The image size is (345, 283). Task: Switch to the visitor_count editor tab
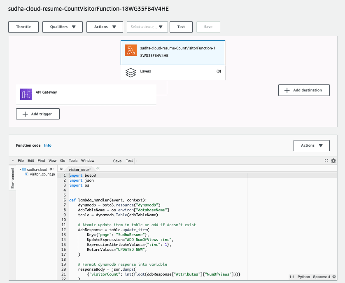(x=79, y=169)
